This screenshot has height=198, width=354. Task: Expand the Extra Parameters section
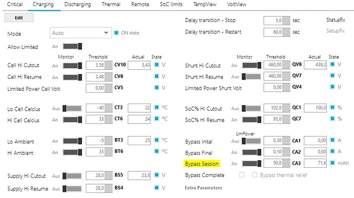[203, 188]
